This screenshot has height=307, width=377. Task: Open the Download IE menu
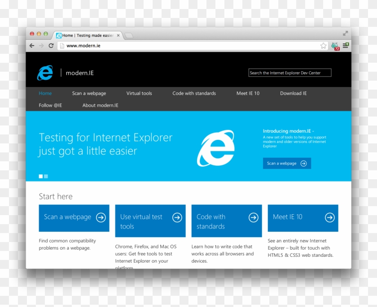(x=293, y=93)
